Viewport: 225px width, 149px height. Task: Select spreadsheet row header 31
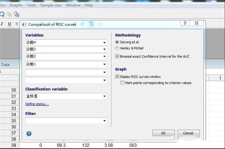9,96
